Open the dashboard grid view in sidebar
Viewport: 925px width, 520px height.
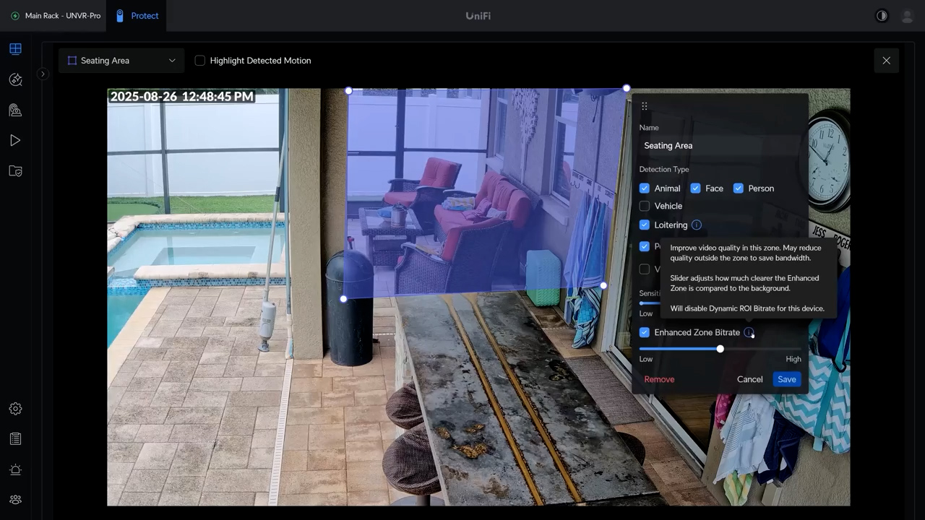[x=15, y=49]
